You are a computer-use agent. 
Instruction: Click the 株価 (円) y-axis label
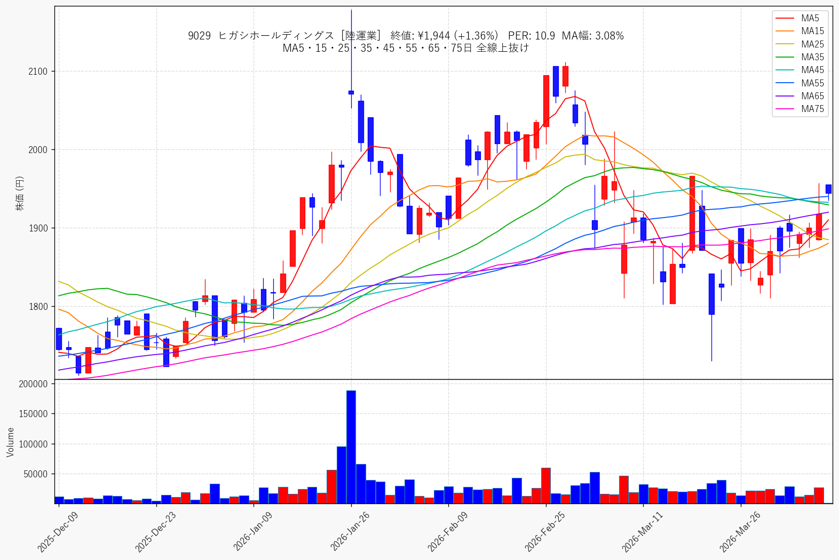pos(20,193)
